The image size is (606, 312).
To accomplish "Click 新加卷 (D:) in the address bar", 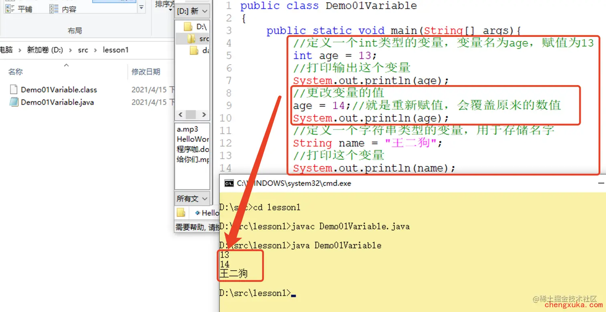I will [45, 50].
